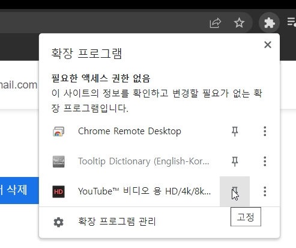Open more options for Tooltip Dictionary

pyautogui.click(x=265, y=161)
